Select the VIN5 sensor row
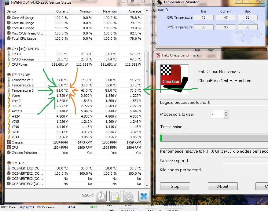The width and height of the screenshot is (268, 211). tap(74, 121)
